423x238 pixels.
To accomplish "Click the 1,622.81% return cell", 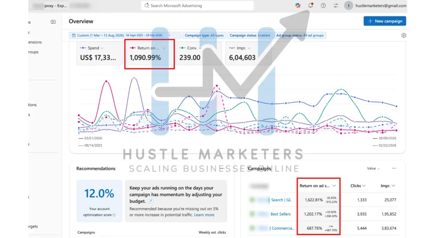I will pos(314,200).
